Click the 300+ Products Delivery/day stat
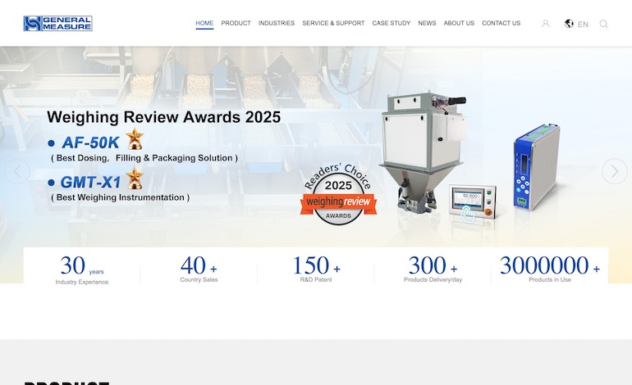632x385 pixels. [433, 269]
